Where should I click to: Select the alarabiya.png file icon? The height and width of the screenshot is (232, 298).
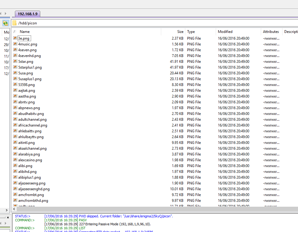click(15, 154)
